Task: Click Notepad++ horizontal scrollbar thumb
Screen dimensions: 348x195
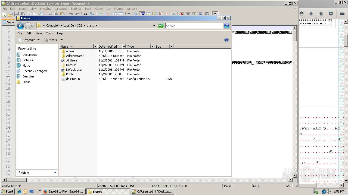Action: tap(16, 180)
